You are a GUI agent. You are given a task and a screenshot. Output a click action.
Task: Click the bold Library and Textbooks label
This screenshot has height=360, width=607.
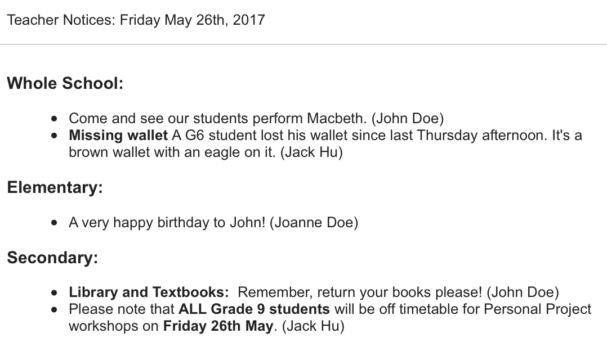click(149, 292)
